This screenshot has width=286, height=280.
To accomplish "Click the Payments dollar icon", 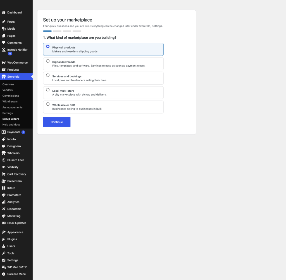I will tap(4, 132).
